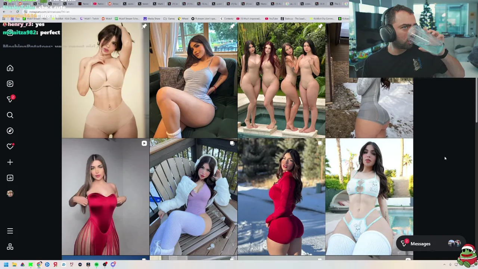Open the Windows Start menu
The image size is (478, 269).
(6, 265)
